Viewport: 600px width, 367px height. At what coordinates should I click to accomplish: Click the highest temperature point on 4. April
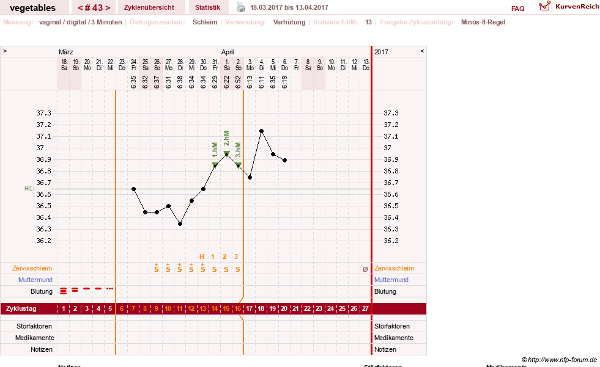(x=261, y=131)
